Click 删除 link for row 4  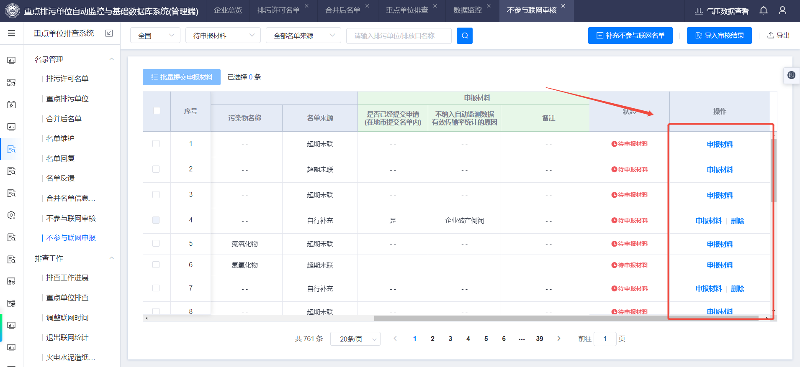pyautogui.click(x=738, y=221)
